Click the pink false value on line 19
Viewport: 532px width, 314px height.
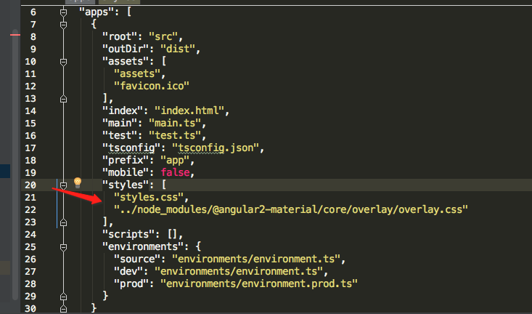click(175, 172)
